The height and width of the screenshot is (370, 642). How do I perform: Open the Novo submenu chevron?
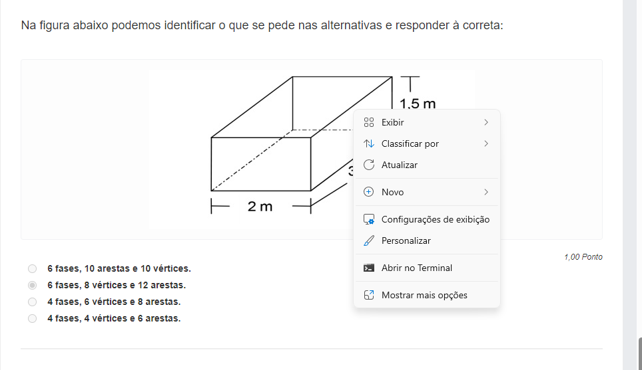click(x=486, y=192)
